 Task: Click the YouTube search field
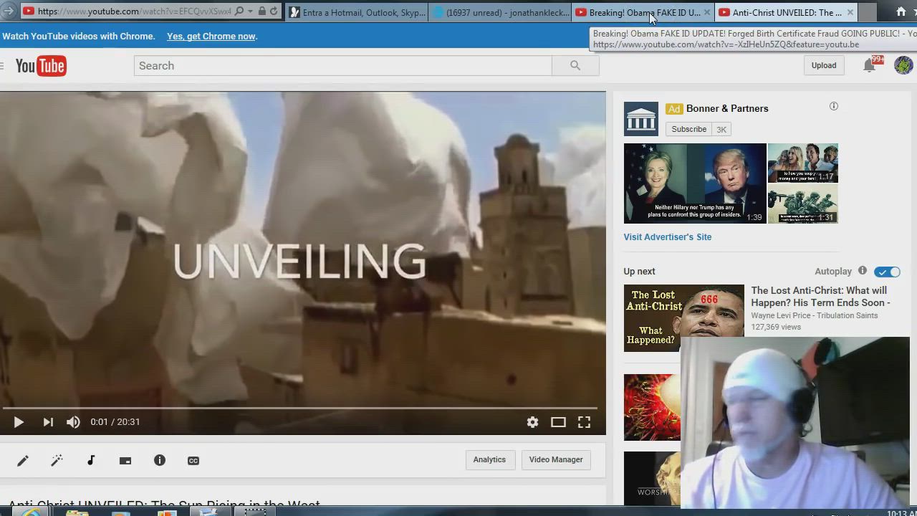click(342, 66)
